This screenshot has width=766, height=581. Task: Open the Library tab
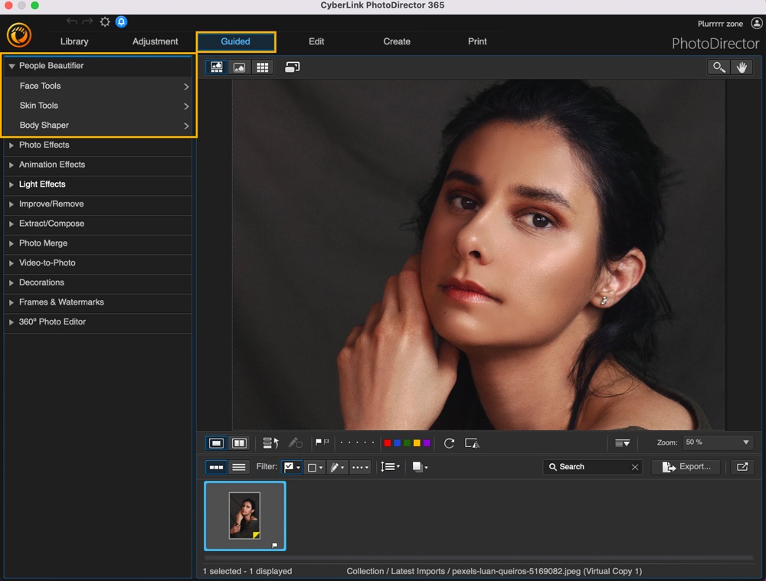[74, 41]
